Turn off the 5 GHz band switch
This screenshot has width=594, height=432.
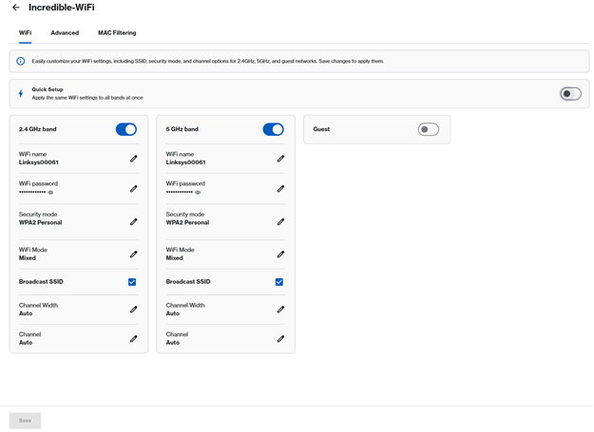(273, 129)
